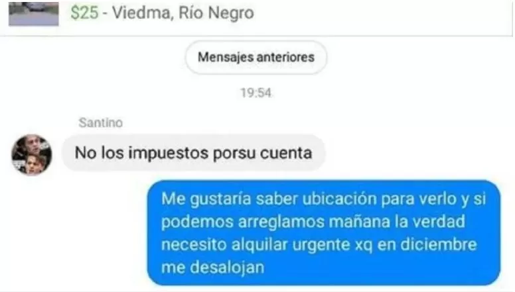515x292 pixels.
Task: Click the word desalojan in the blue bubble
Action: coord(227,268)
